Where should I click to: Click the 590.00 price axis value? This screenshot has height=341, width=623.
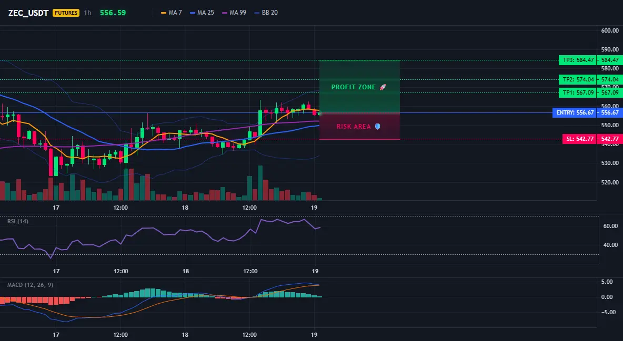610,49
